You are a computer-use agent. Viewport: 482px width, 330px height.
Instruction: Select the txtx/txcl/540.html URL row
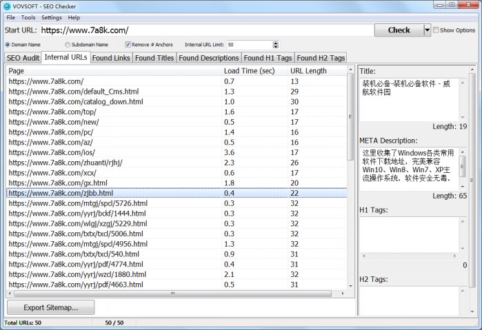tap(177, 254)
